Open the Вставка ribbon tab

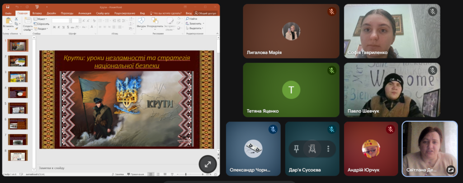pyautogui.click(x=37, y=14)
